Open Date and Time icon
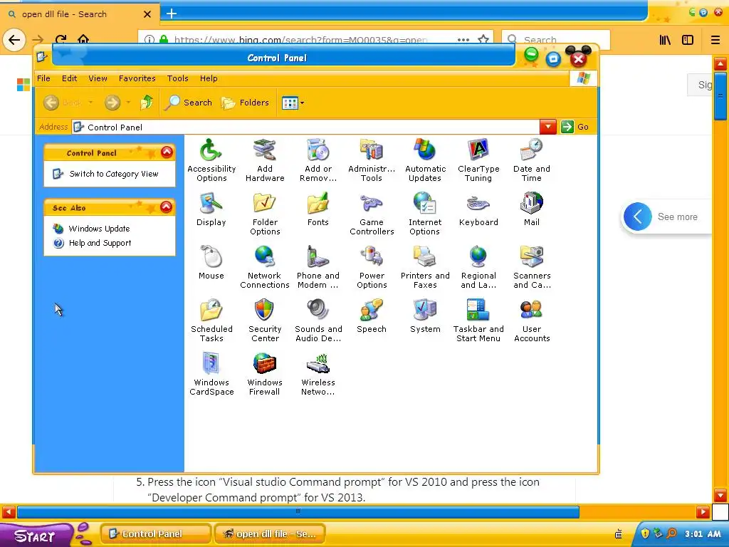Viewport: 729px width, 547px height. 531,160
